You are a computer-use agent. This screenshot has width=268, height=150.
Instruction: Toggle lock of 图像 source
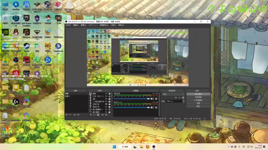110,94
